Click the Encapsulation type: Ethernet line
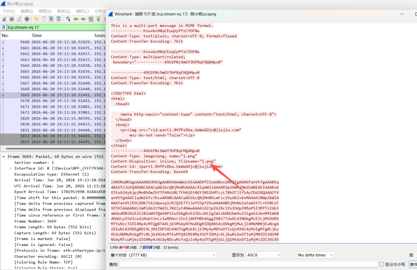The width and height of the screenshot is (417, 270). tap(52, 174)
